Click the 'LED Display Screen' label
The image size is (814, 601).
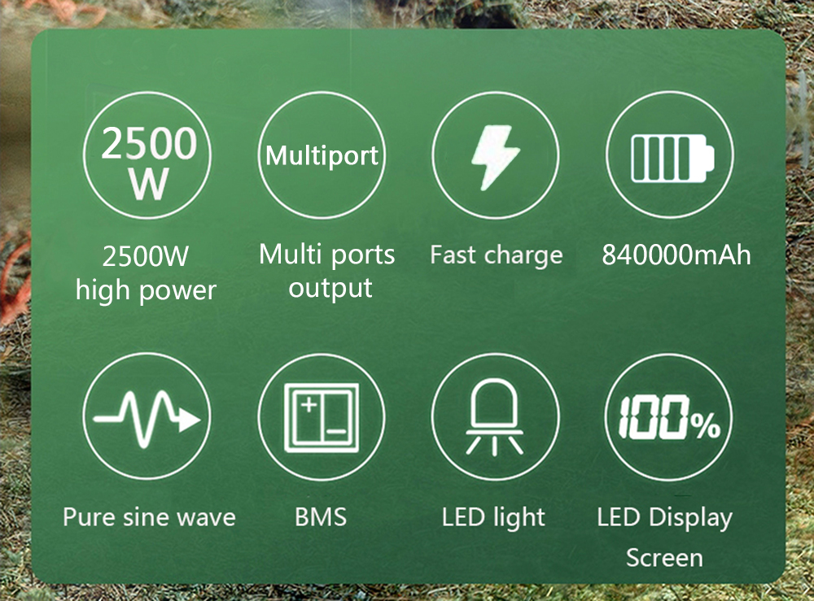click(x=664, y=538)
